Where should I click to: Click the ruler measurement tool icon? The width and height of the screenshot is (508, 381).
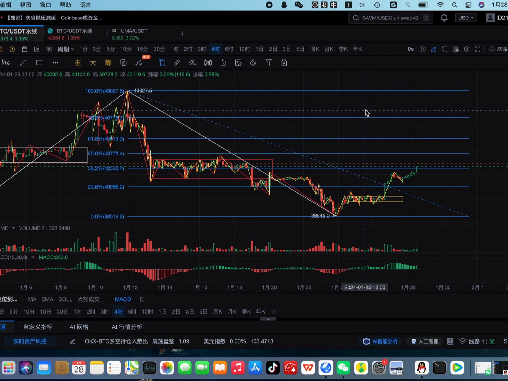pyautogui.click(x=177, y=63)
